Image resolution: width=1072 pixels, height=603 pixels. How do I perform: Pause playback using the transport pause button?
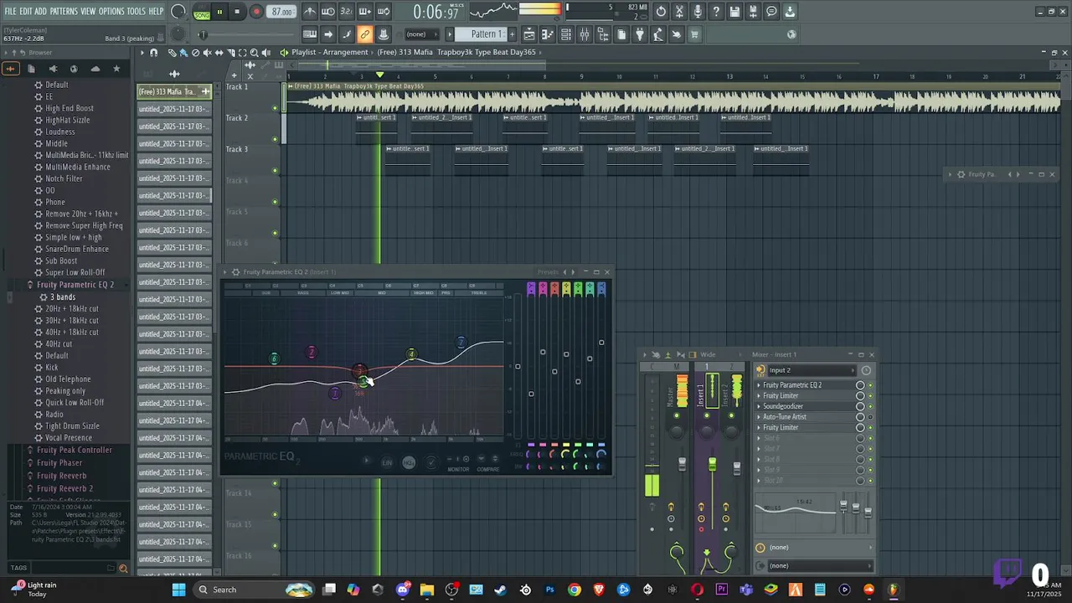click(x=219, y=12)
